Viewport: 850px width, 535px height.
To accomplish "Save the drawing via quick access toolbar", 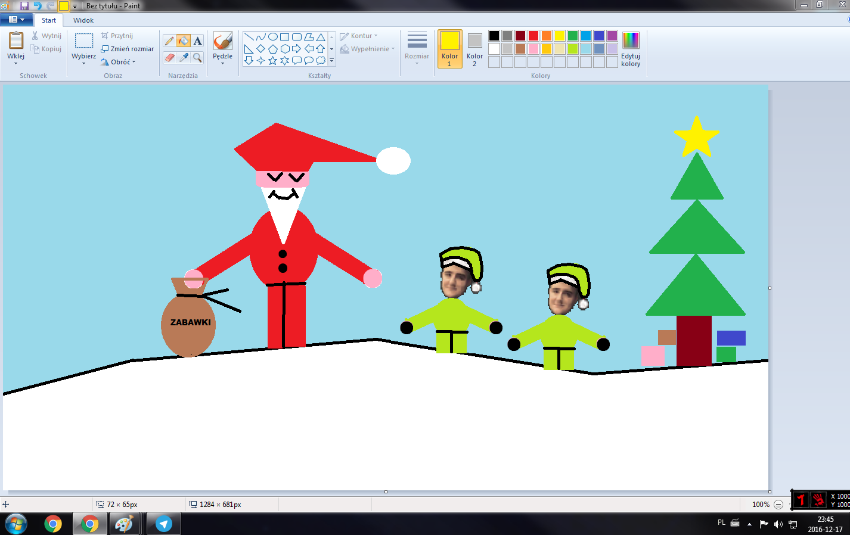I will coord(24,6).
